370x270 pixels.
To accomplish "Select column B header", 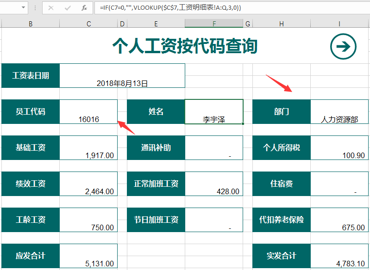I will pyautogui.click(x=31, y=24).
